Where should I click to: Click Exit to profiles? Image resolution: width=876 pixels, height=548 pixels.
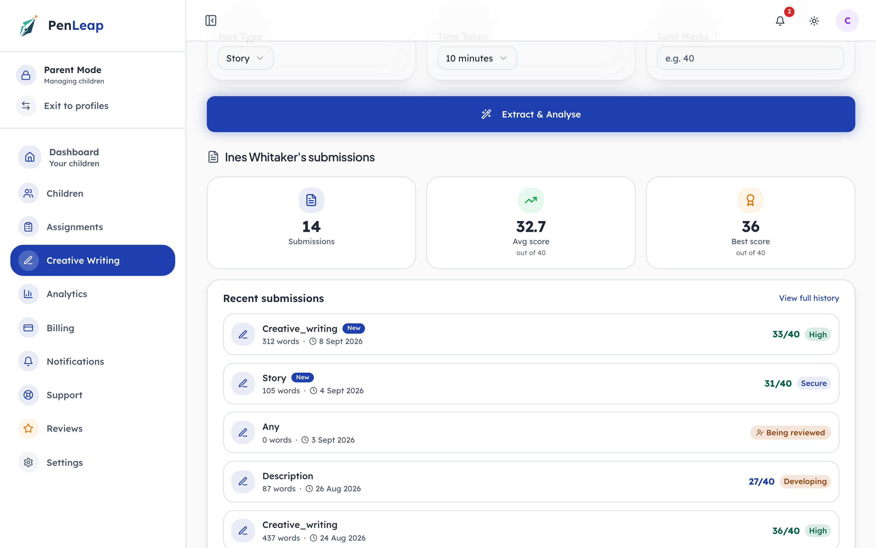(76, 106)
